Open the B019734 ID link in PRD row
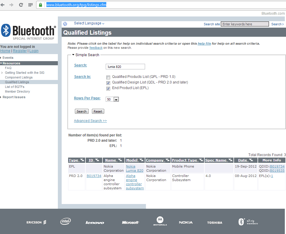 (94, 176)
